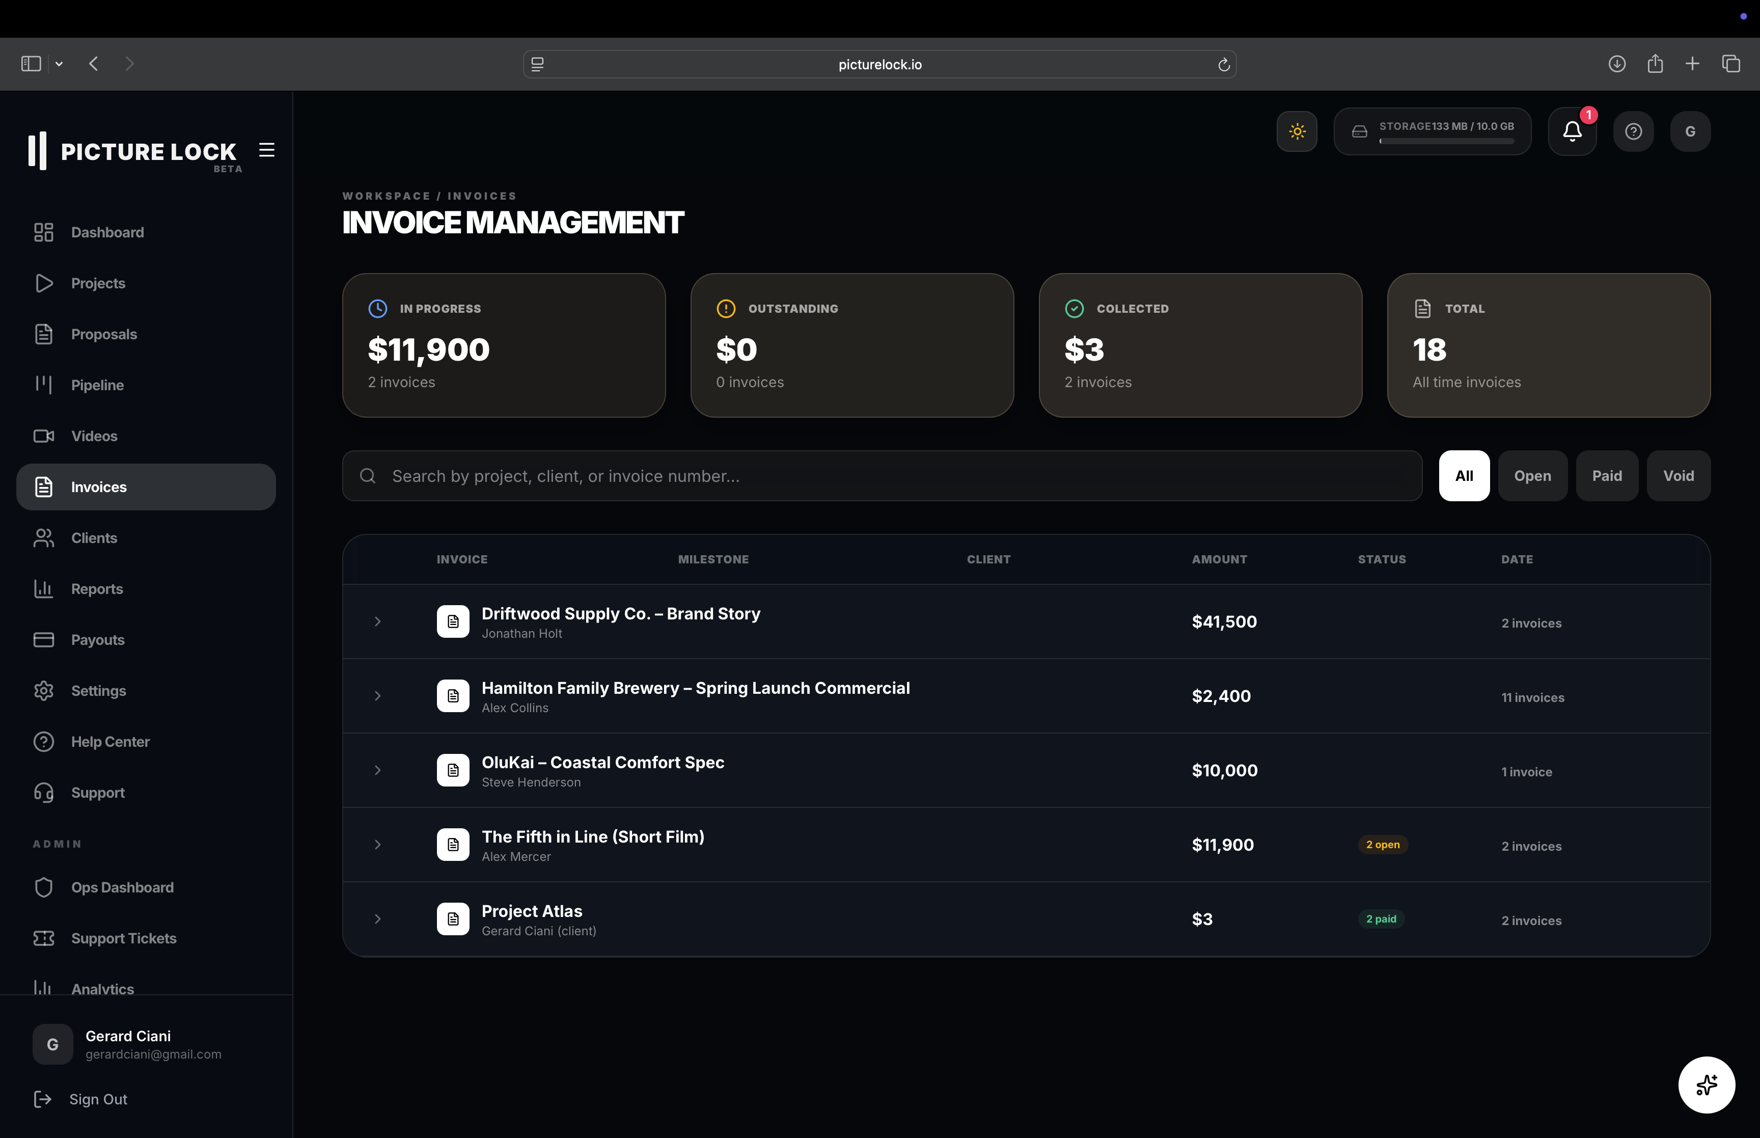This screenshot has width=1760, height=1138.
Task: Show only Void invoices
Action: (1678, 476)
